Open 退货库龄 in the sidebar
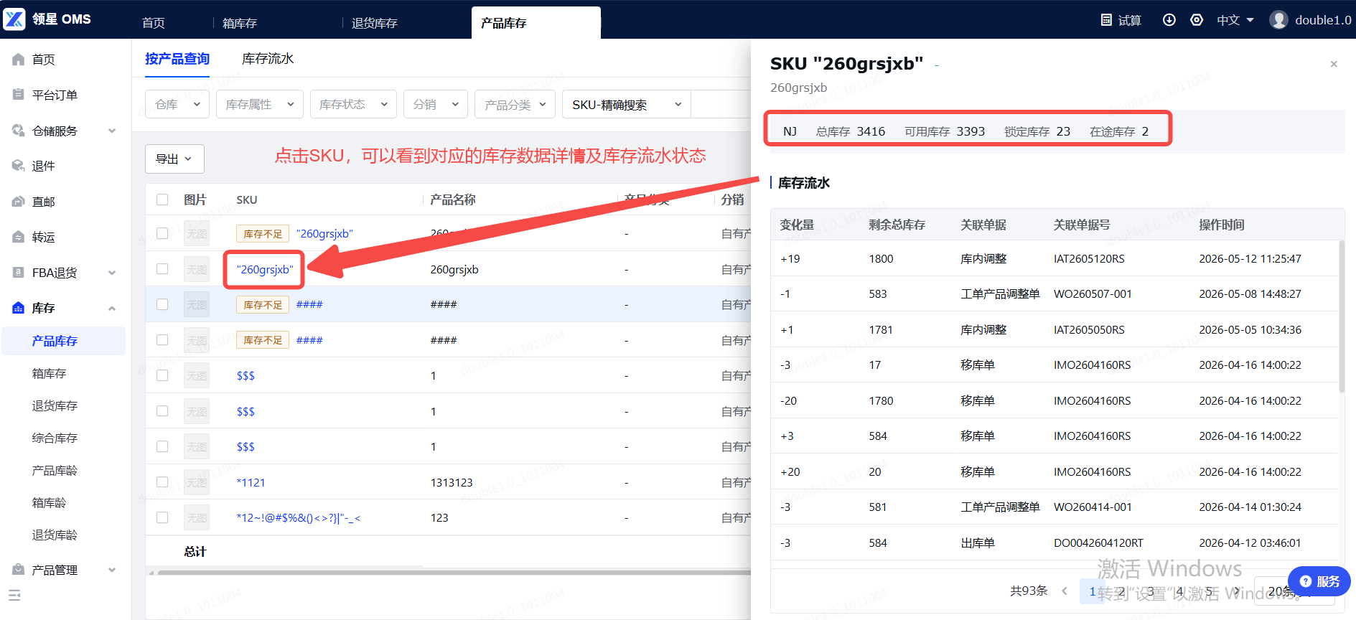The image size is (1356, 620). tap(55, 535)
